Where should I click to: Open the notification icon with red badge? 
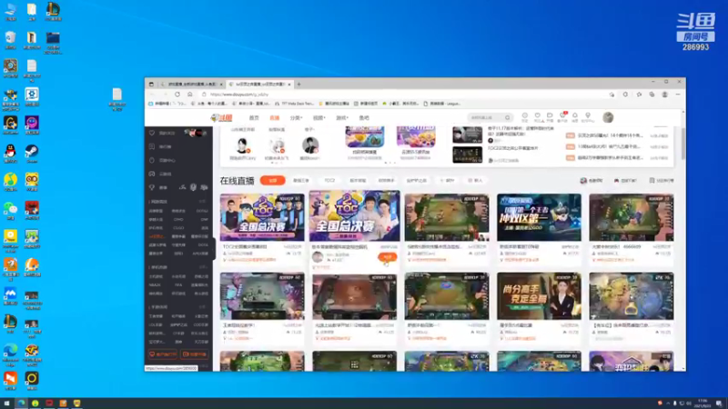click(562, 117)
